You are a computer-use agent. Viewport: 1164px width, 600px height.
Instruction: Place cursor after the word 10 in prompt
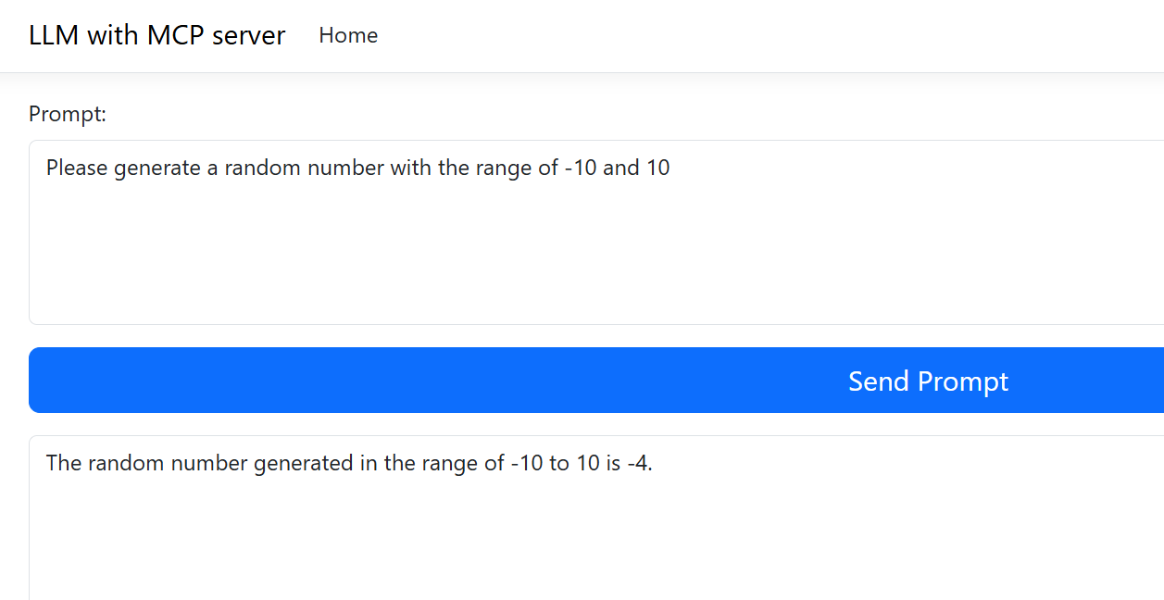671,168
